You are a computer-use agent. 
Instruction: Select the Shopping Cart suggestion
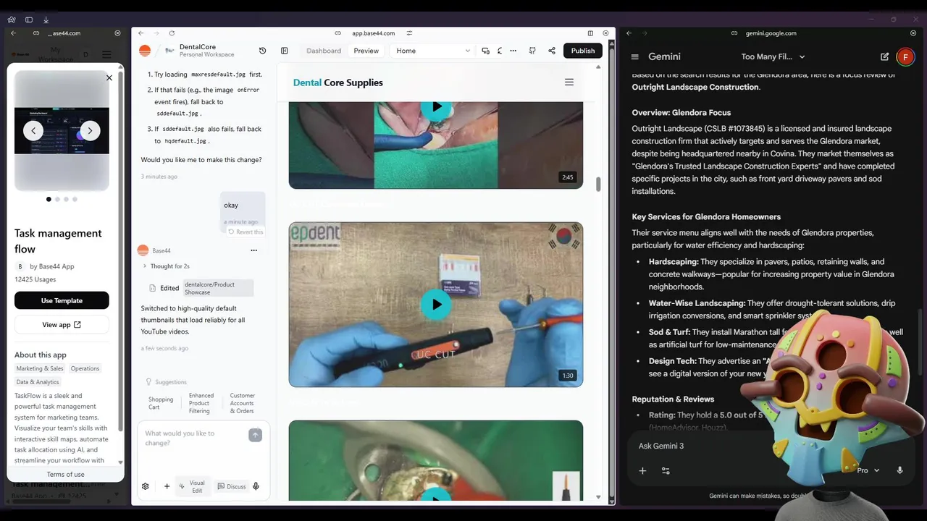click(x=161, y=403)
